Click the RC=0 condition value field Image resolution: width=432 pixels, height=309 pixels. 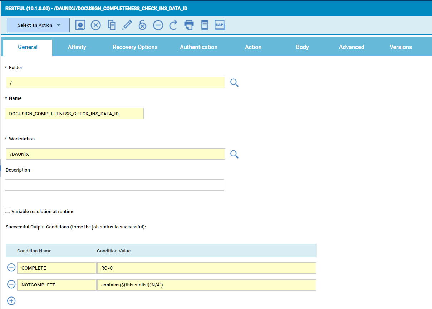[x=206, y=268]
